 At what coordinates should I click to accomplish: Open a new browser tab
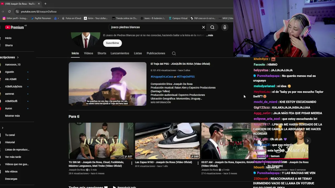click(x=45, y=4)
